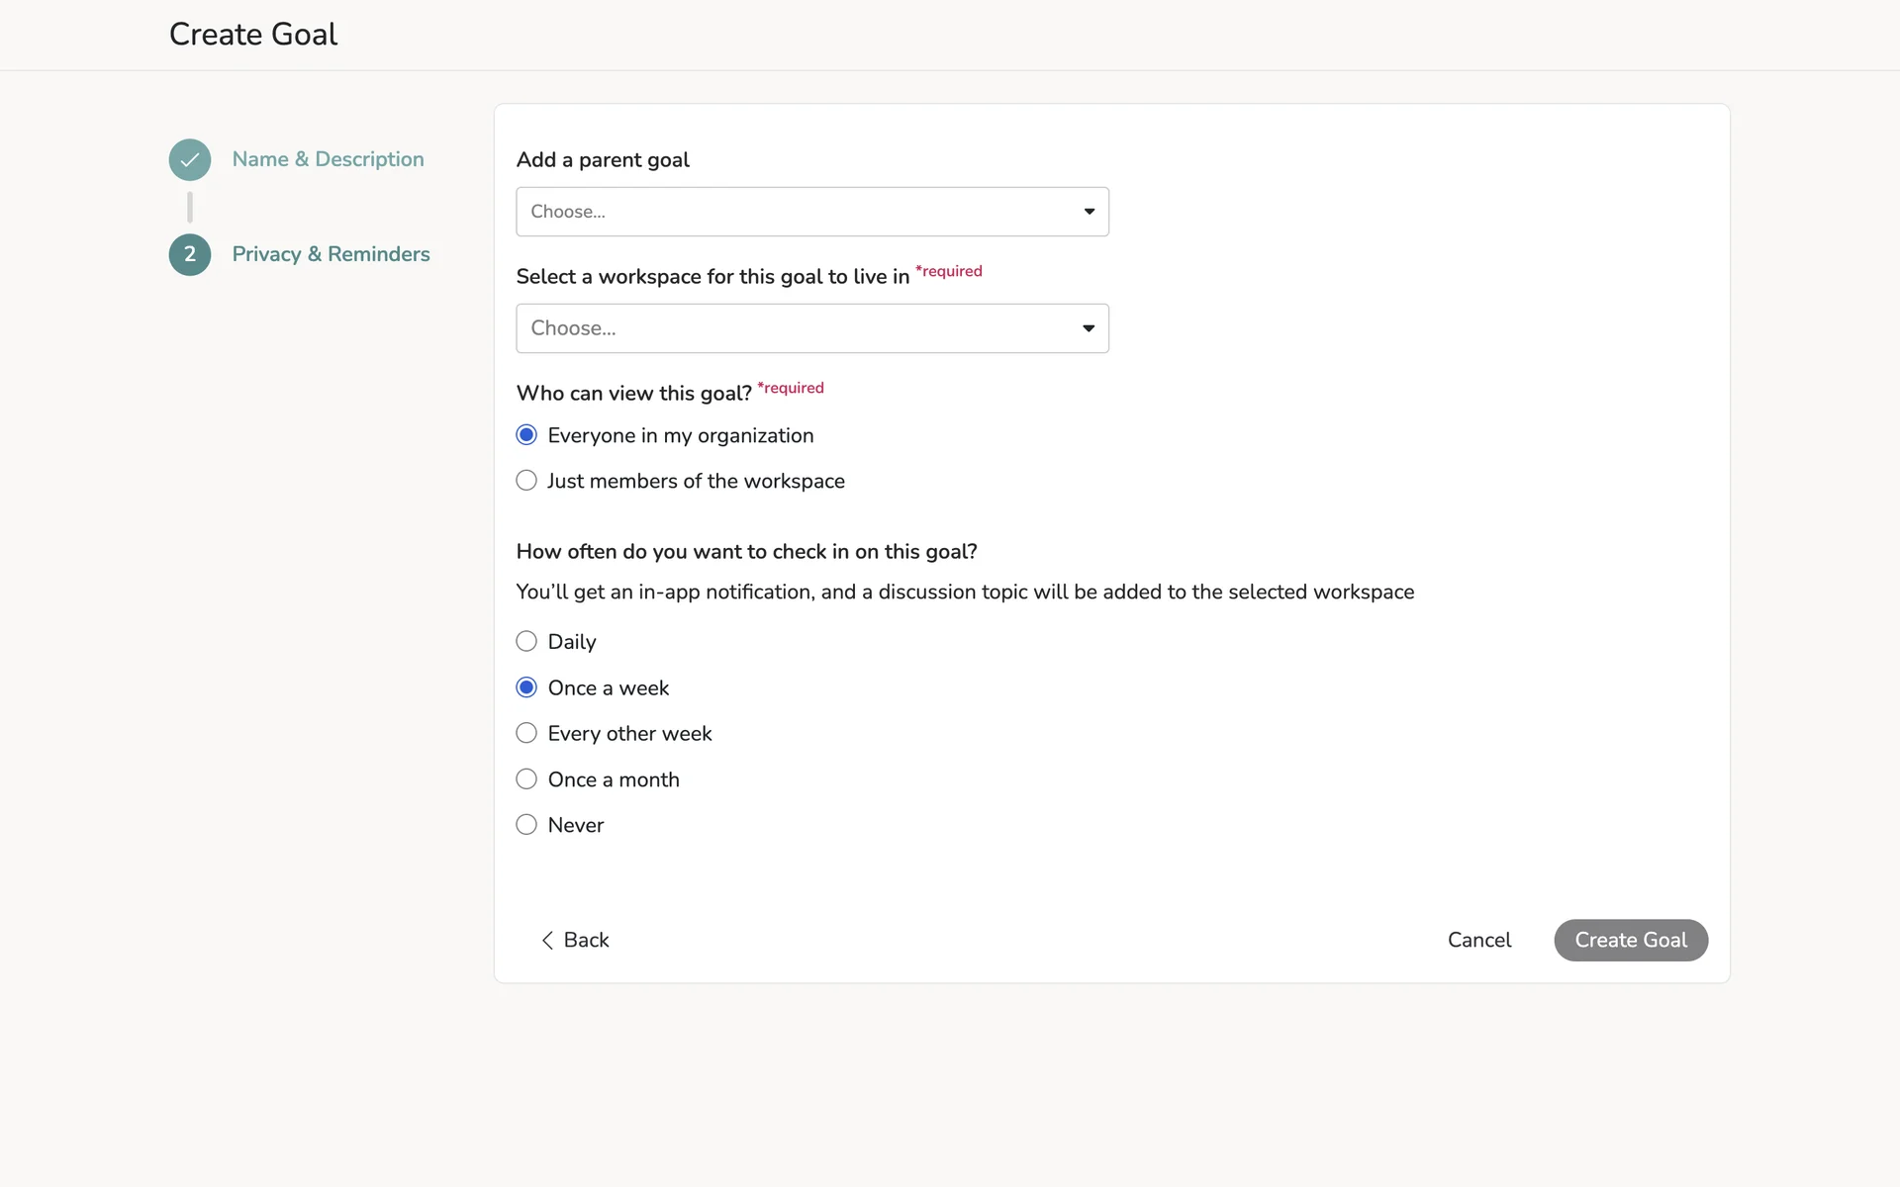Choose Every other week option
1900x1187 pixels.
coord(526,733)
